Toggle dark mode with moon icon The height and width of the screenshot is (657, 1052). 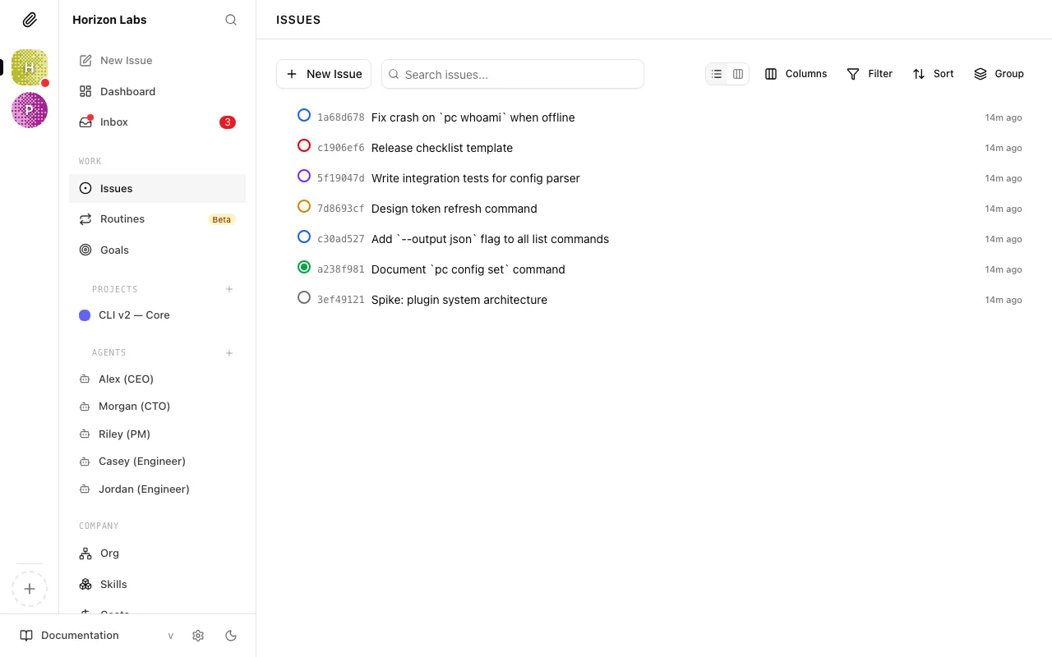coord(231,636)
